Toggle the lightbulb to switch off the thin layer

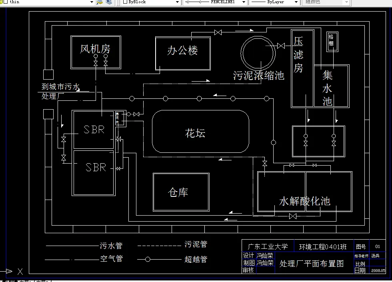[1, 2]
